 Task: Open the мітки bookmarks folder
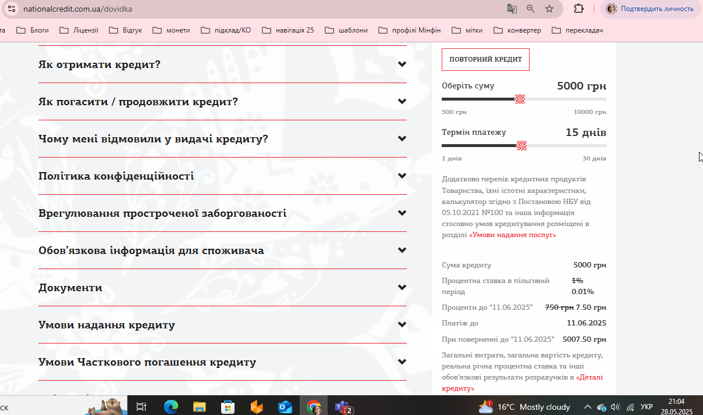[467, 30]
